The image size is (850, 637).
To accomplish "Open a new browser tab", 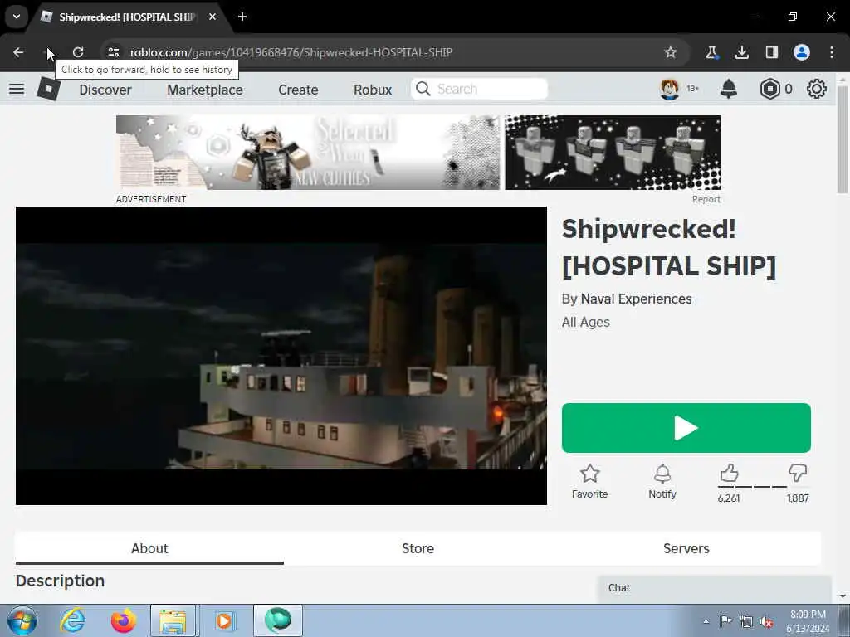I will point(242,17).
